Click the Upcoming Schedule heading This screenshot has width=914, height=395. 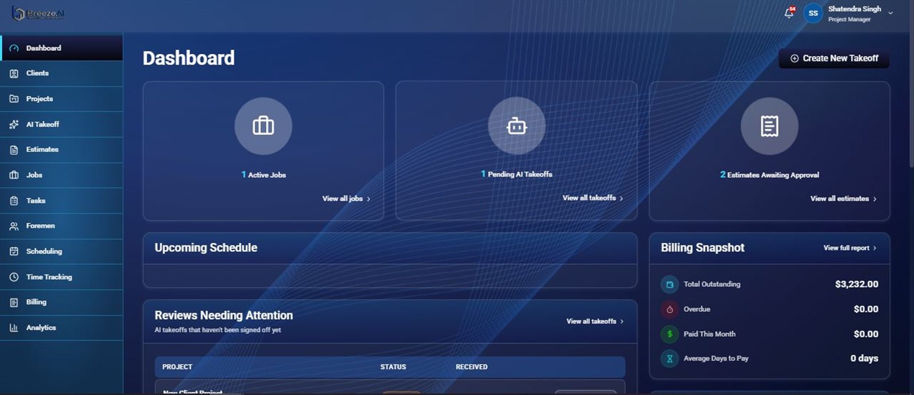[x=206, y=248]
